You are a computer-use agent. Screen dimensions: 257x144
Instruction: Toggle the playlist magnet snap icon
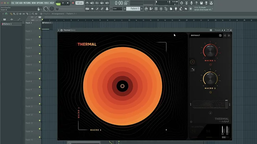pyautogui.click(x=6, y=14)
